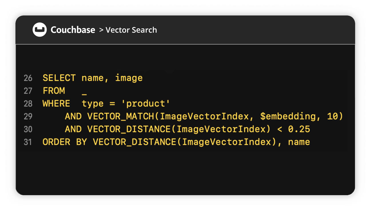Select line number 30 in gutter
The width and height of the screenshot is (370, 210).
[x=28, y=129]
